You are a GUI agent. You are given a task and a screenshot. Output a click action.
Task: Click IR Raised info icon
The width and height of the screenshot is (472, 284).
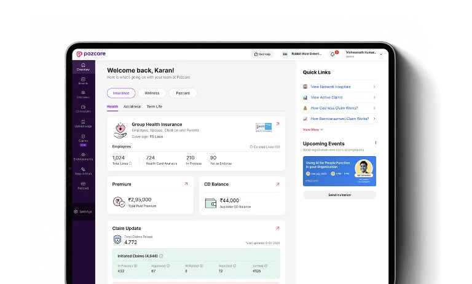pos(202,266)
